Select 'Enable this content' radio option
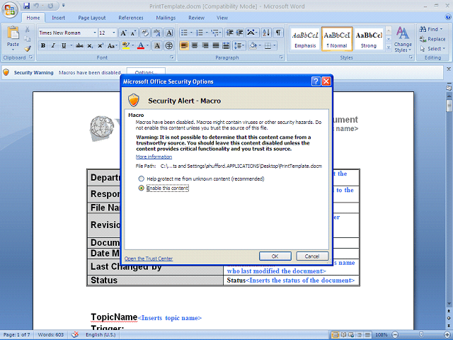Screen dimensions: 453x340 pyautogui.click(x=141, y=188)
